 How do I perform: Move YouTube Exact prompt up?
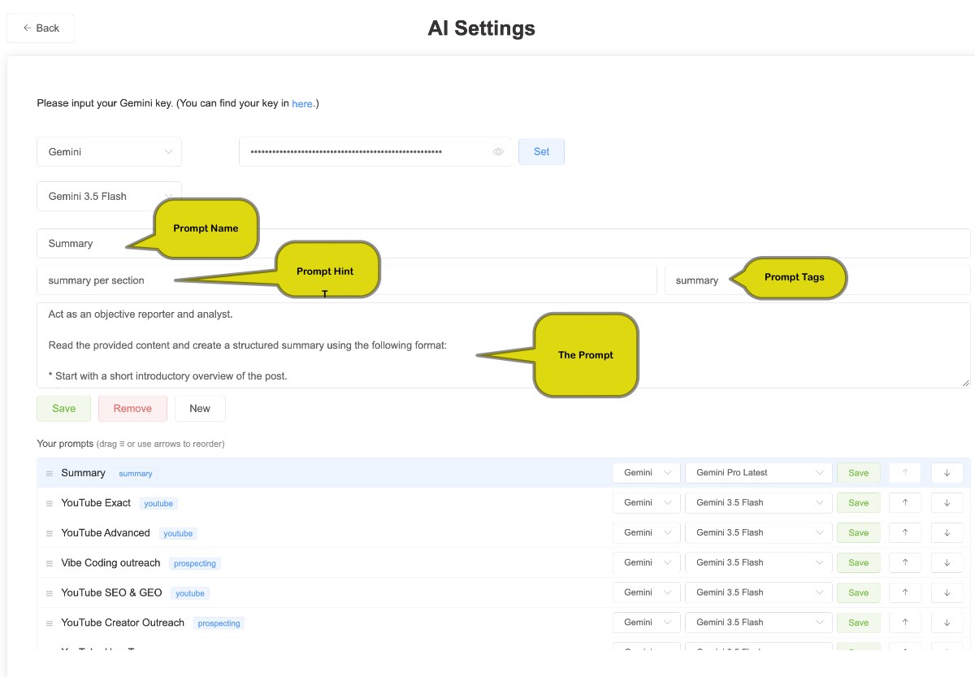(905, 503)
